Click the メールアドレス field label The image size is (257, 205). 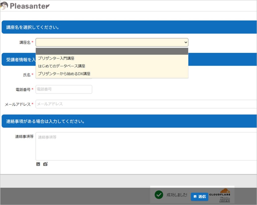18,104
